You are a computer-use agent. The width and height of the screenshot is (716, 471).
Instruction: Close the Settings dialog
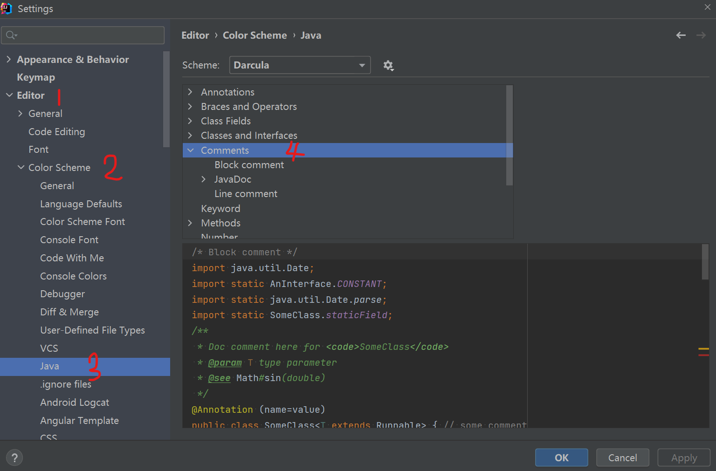click(707, 7)
